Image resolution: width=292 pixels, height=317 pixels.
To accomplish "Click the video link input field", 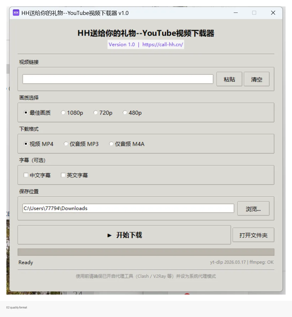I will click(118, 79).
